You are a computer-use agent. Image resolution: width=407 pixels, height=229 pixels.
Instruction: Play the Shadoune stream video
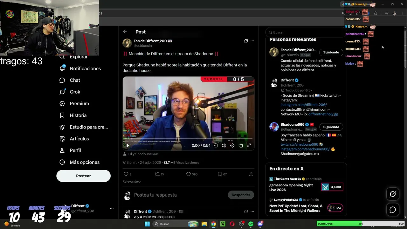pos(128,145)
